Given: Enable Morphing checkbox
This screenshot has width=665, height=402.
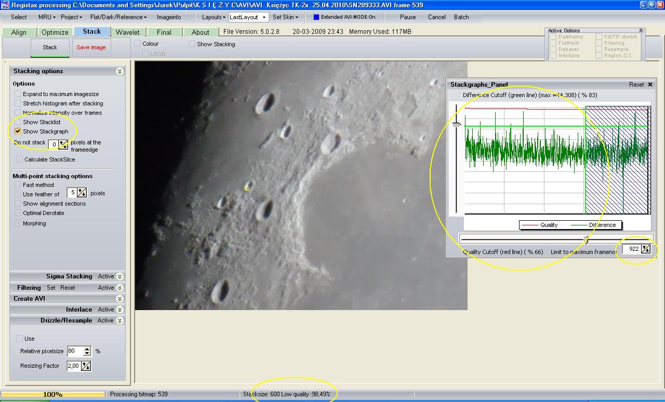Looking at the screenshot, I should point(18,223).
